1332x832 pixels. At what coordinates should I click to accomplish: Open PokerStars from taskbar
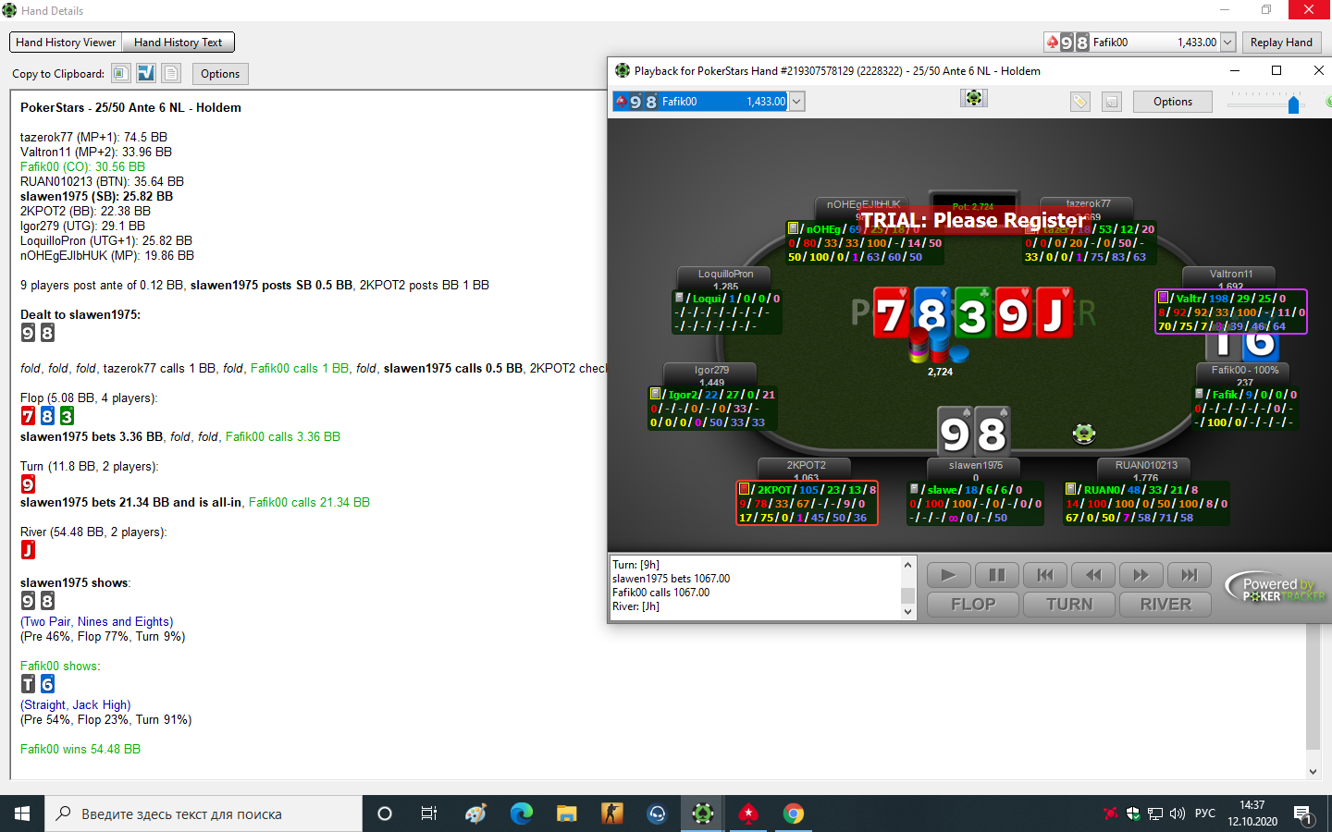(x=747, y=814)
